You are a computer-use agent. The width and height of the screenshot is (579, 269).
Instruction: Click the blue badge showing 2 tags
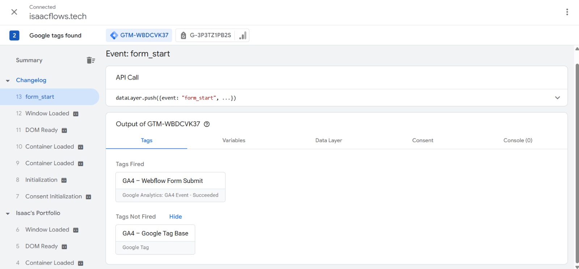pos(14,35)
